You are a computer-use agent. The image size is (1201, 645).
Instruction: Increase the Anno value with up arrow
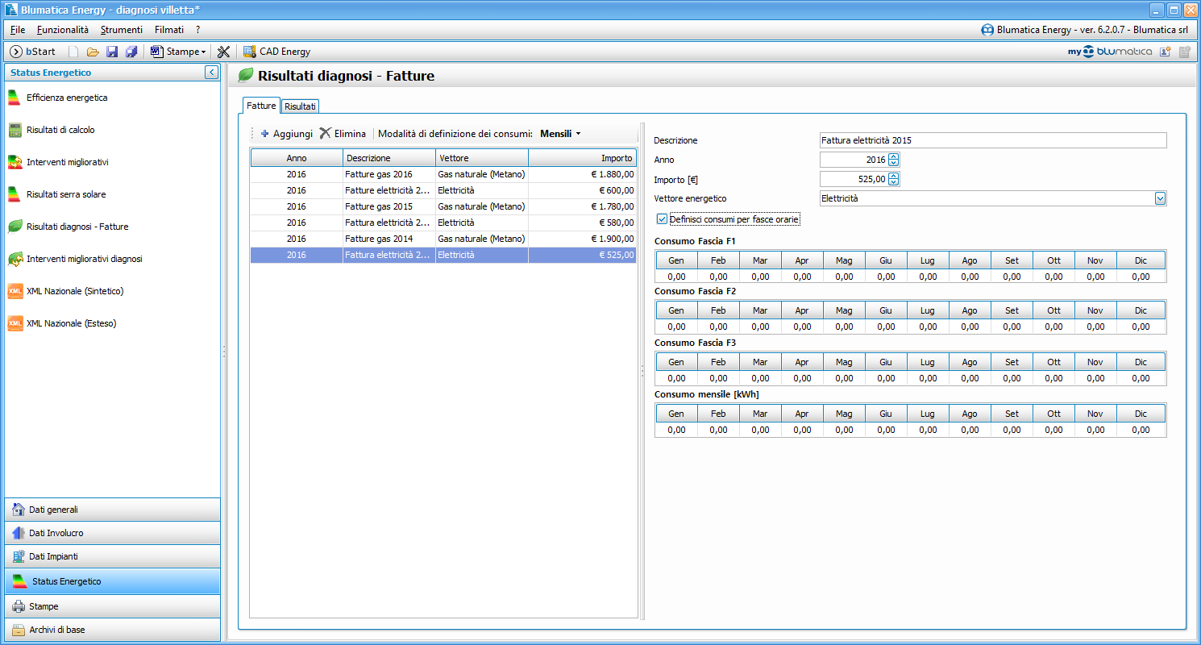[x=893, y=156]
